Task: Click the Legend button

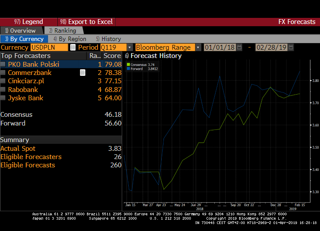Action: pyautogui.click(x=29, y=22)
